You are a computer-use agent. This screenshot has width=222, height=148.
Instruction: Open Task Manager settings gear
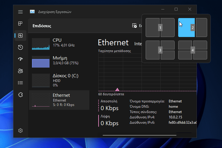pos(20,131)
